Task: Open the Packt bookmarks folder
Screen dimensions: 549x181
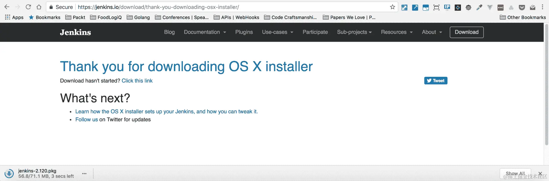Action: pyautogui.click(x=75, y=17)
